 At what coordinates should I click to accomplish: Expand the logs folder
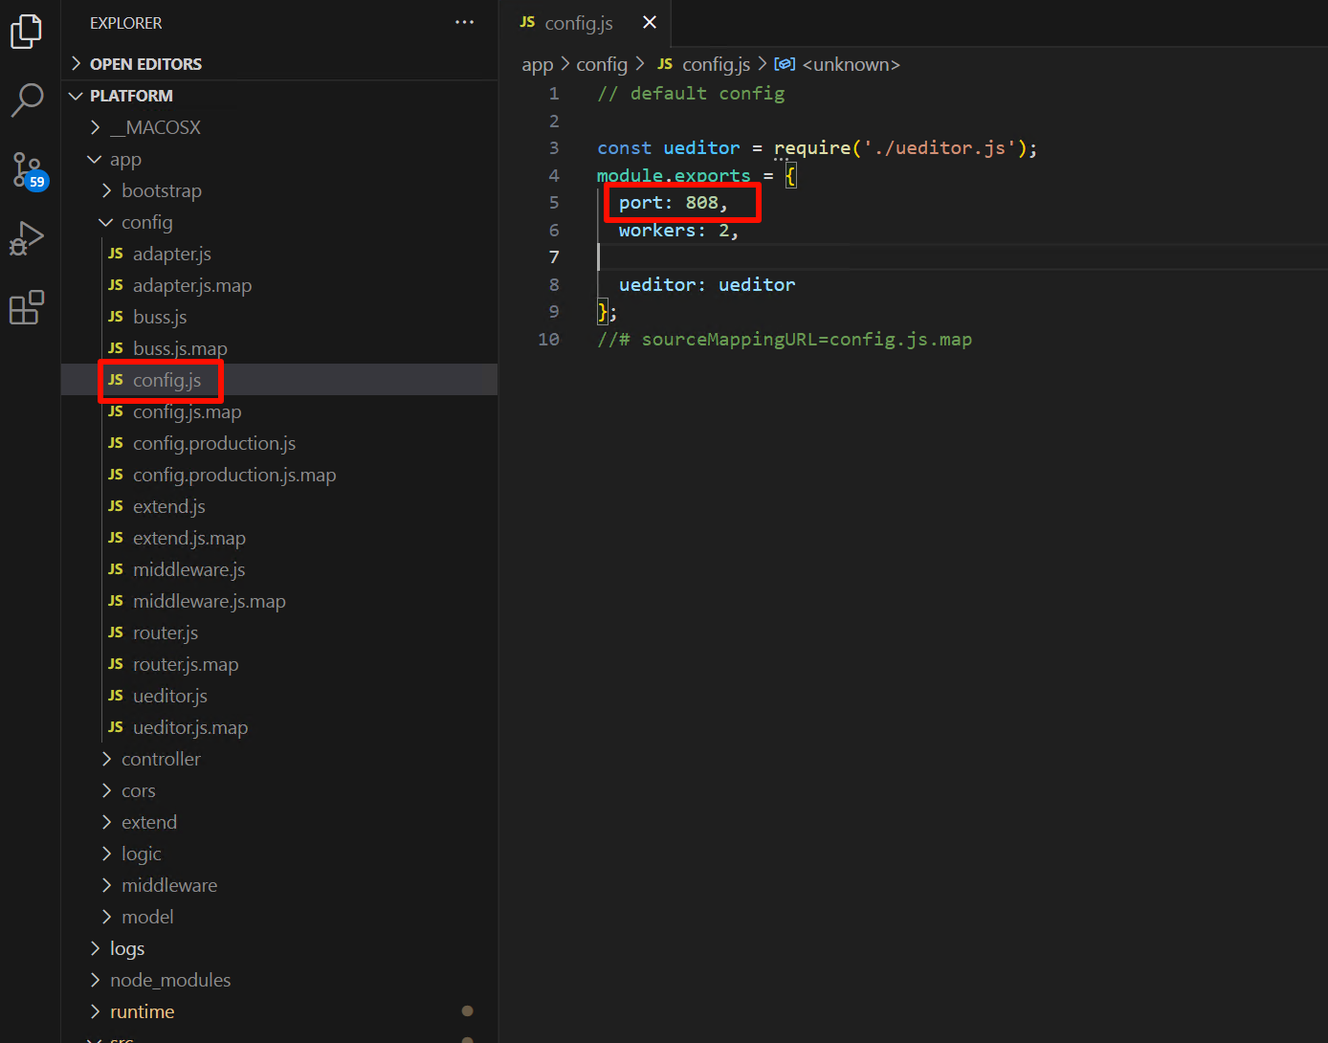[279, 948]
